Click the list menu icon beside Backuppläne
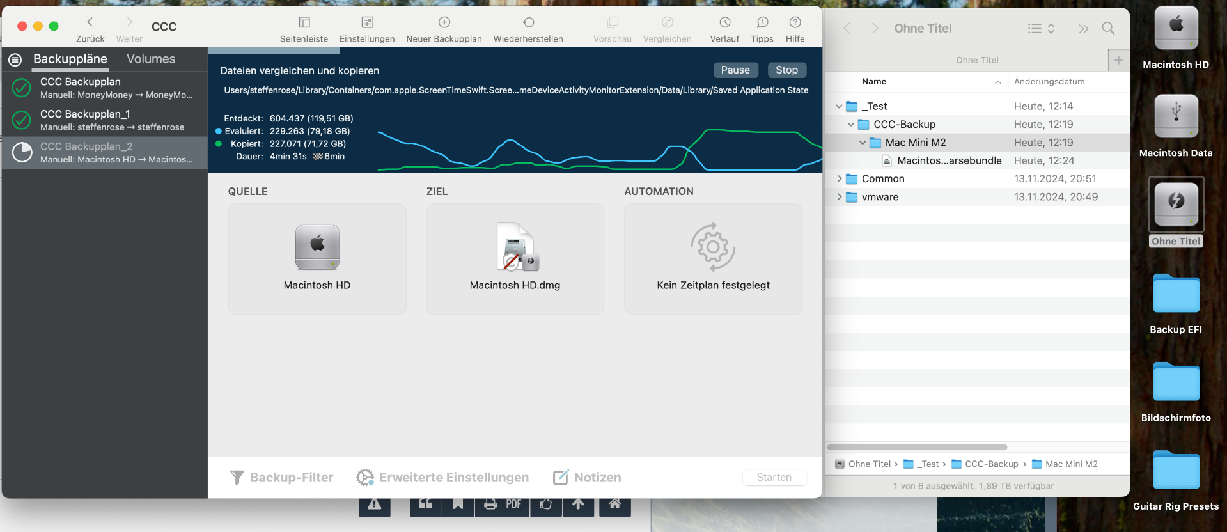 [15, 59]
